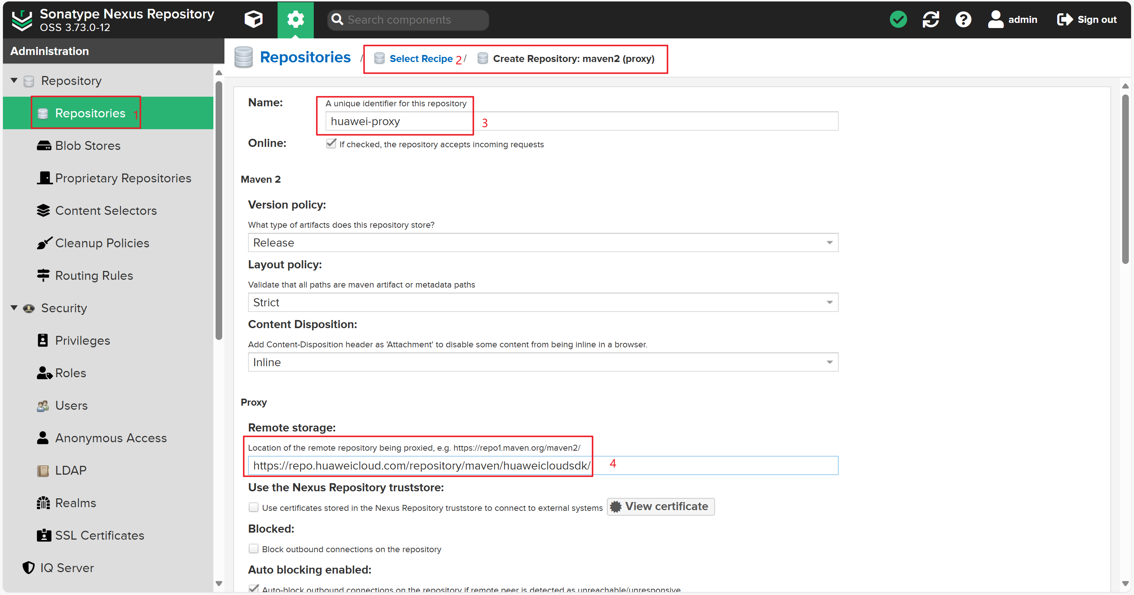Click the Search components field
1134x595 pixels.
pyautogui.click(x=408, y=20)
